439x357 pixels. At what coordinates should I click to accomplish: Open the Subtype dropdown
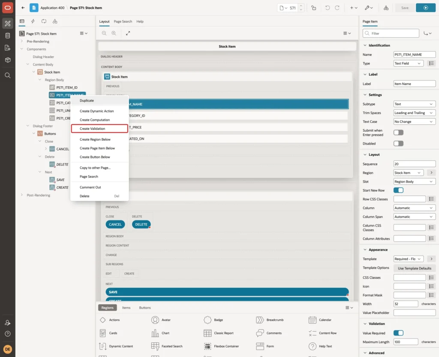[415, 104]
